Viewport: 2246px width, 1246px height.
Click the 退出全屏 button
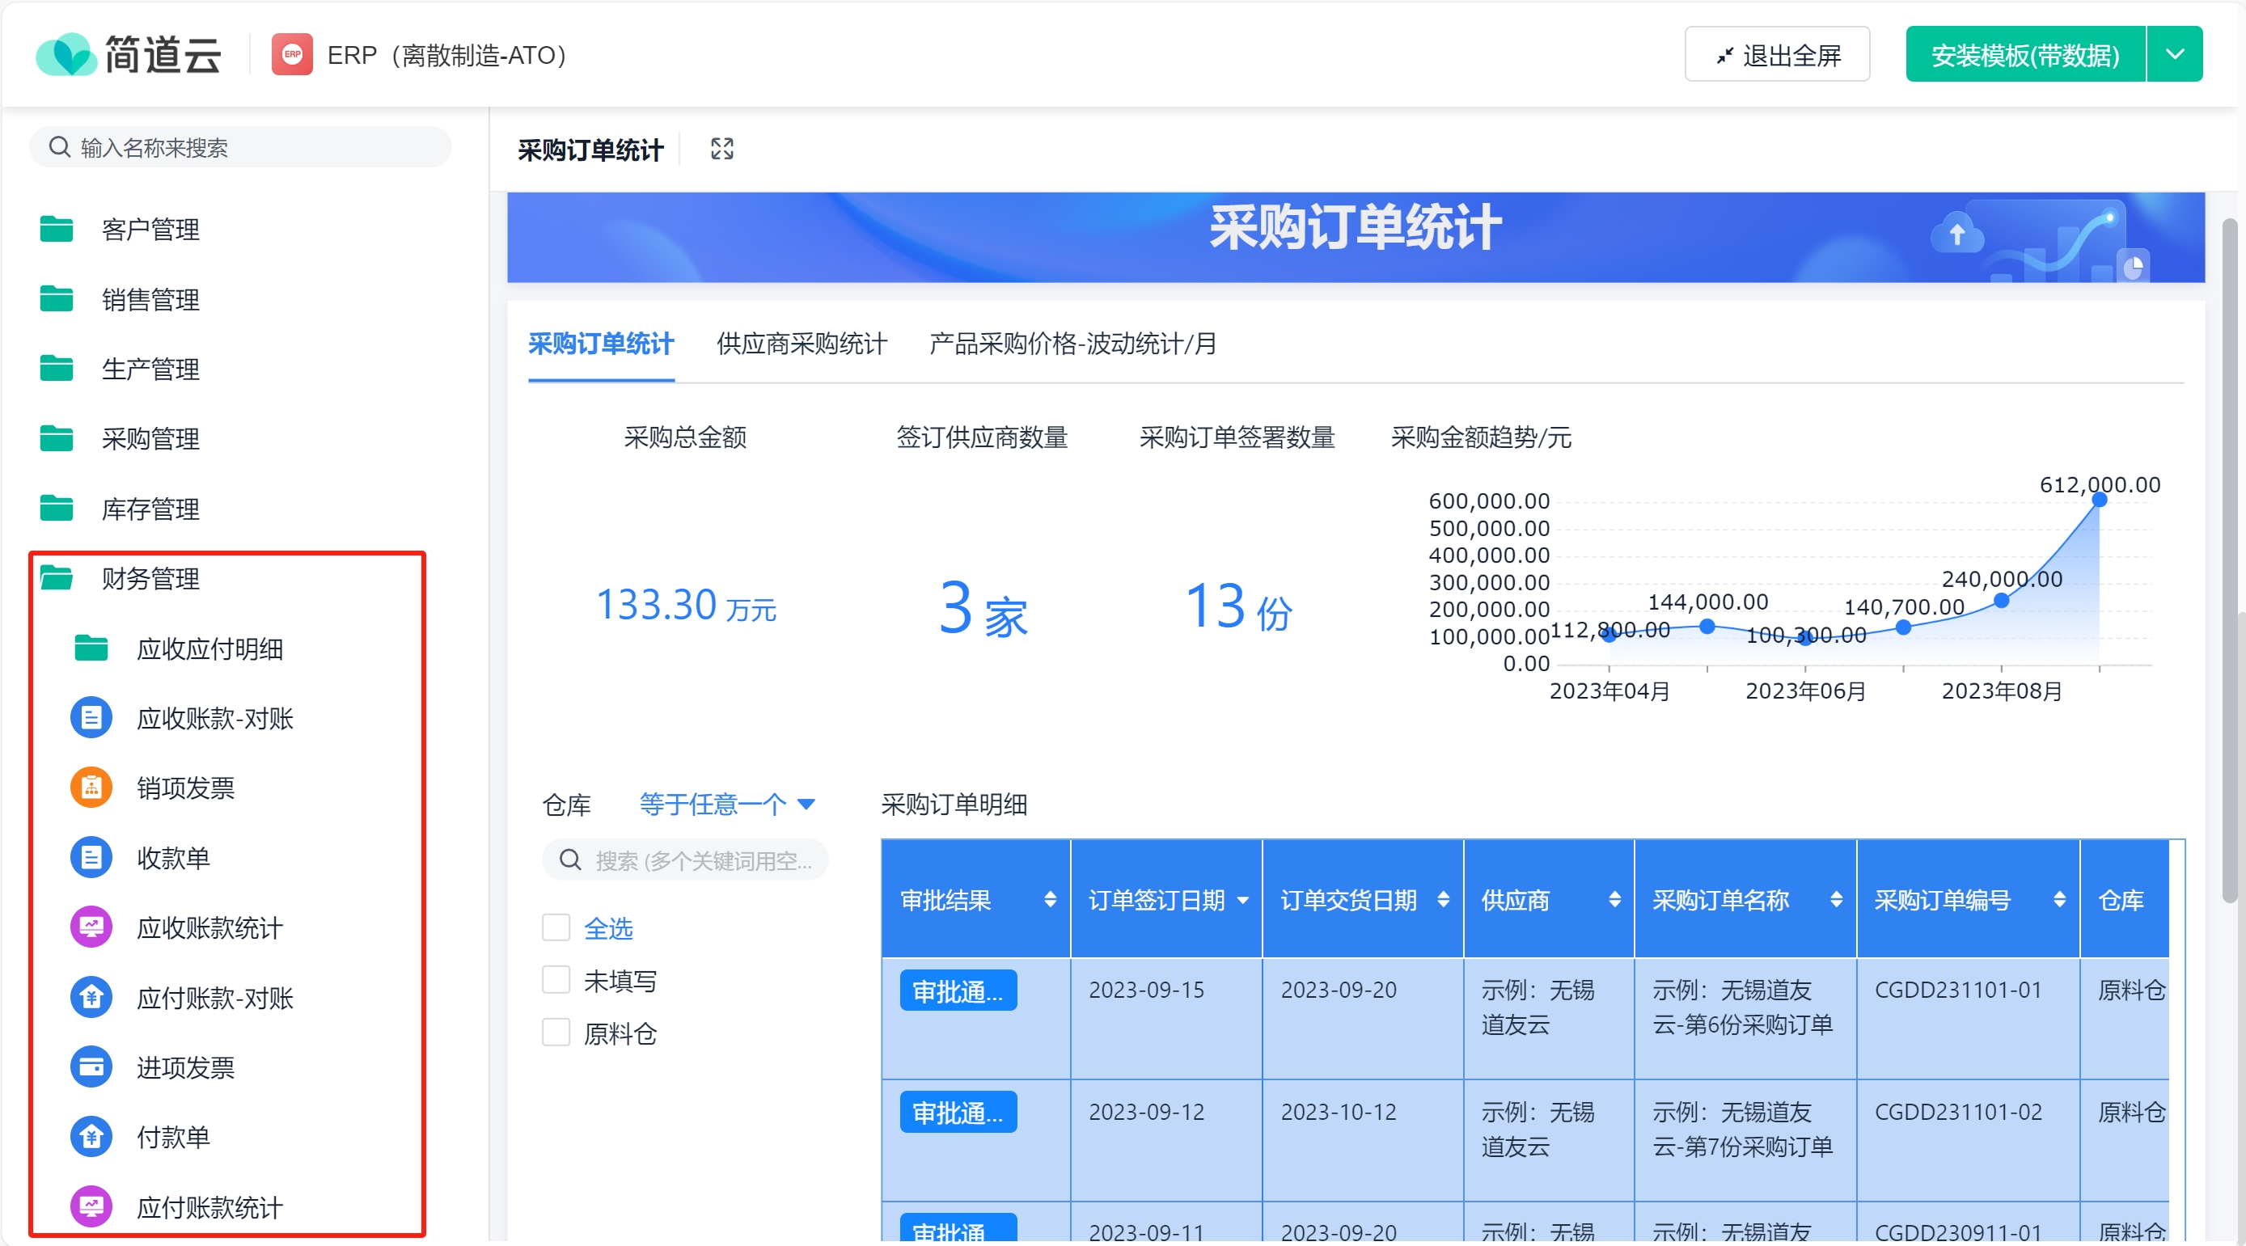(1777, 54)
